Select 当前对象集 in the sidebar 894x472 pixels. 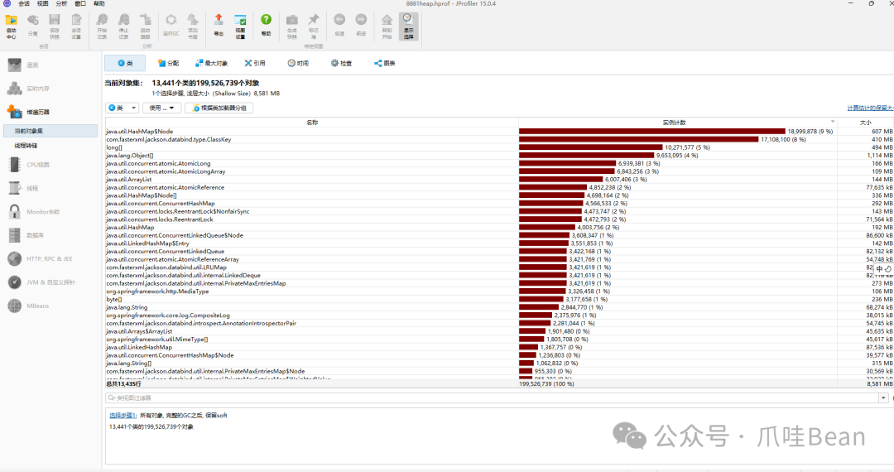click(x=50, y=131)
